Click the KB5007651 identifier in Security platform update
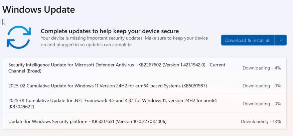 pos(103,121)
